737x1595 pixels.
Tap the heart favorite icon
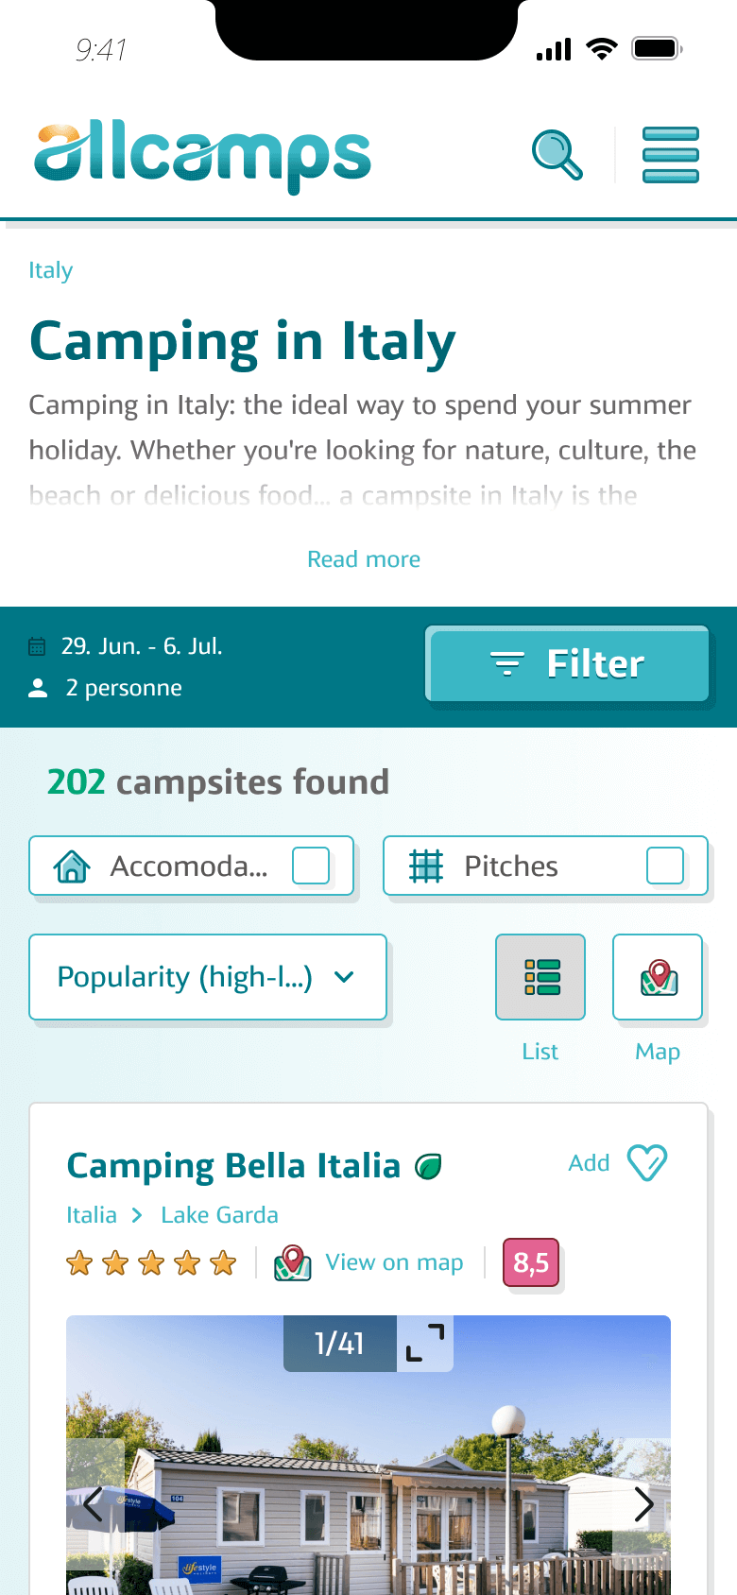point(648,1162)
